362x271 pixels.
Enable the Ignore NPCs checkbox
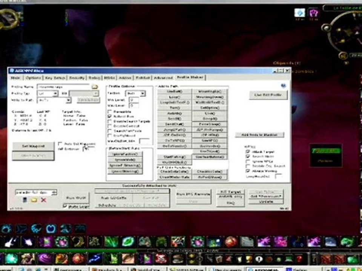point(248,161)
